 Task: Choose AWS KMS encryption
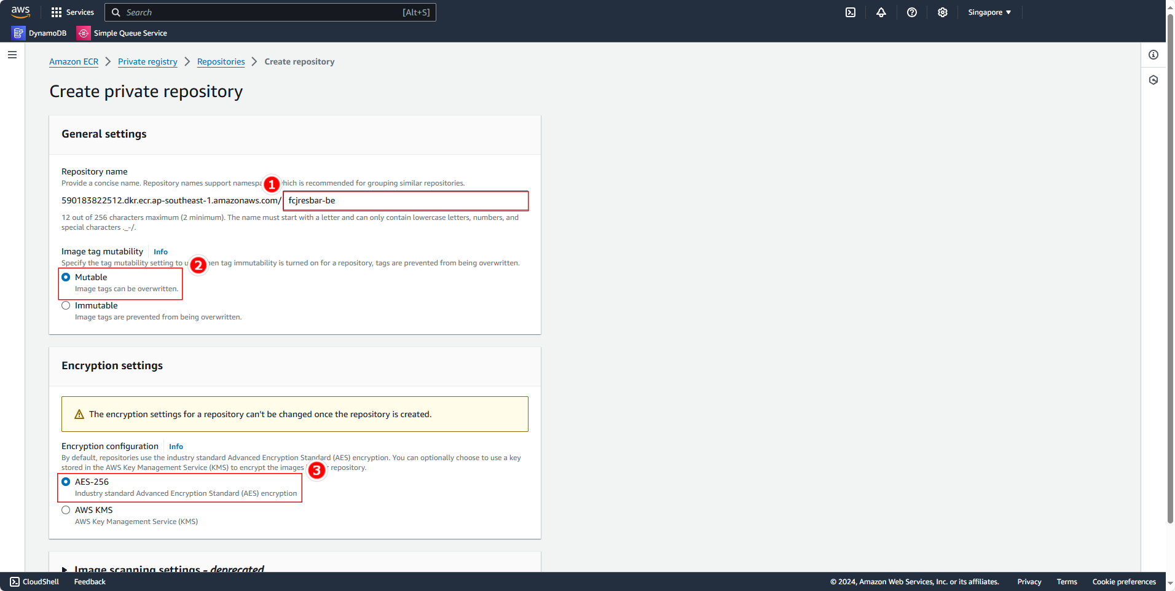tap(66, 510)
